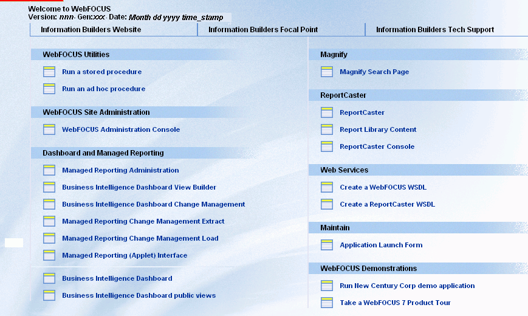Open Managed Reporting Change Management Extract

143,221
